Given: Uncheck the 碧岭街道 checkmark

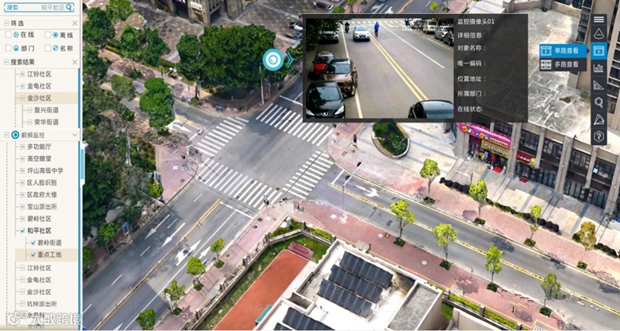Looking at the screenshot, I should click(33, 243).
